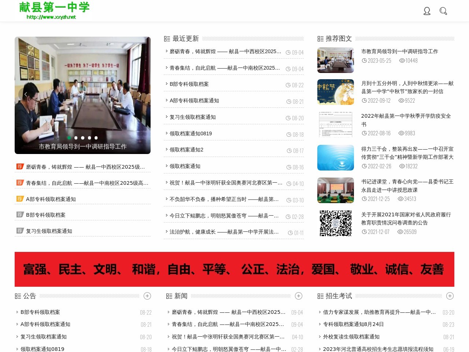The width and height of the screenshot is (469, 352).
Task: Open 关于开展2021年国家对省人民政府 notice title
Action: click(406, 219)
